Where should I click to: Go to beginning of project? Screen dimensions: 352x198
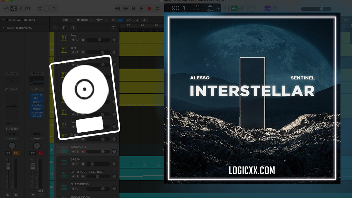click(133, 9)
